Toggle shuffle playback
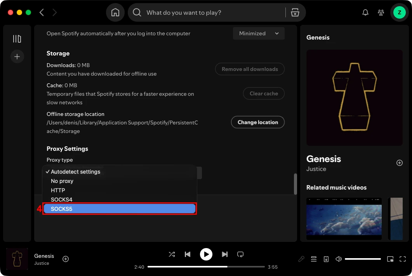The image size is (412, 276). click(172, 254)
